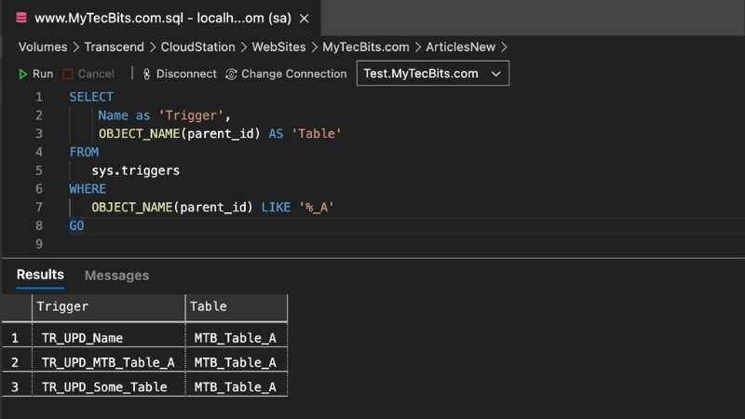The width and height of the screenshot is (745, 419).
Task: Select the TR_UPD_Name result cell
Action: [x=82, y=337]
